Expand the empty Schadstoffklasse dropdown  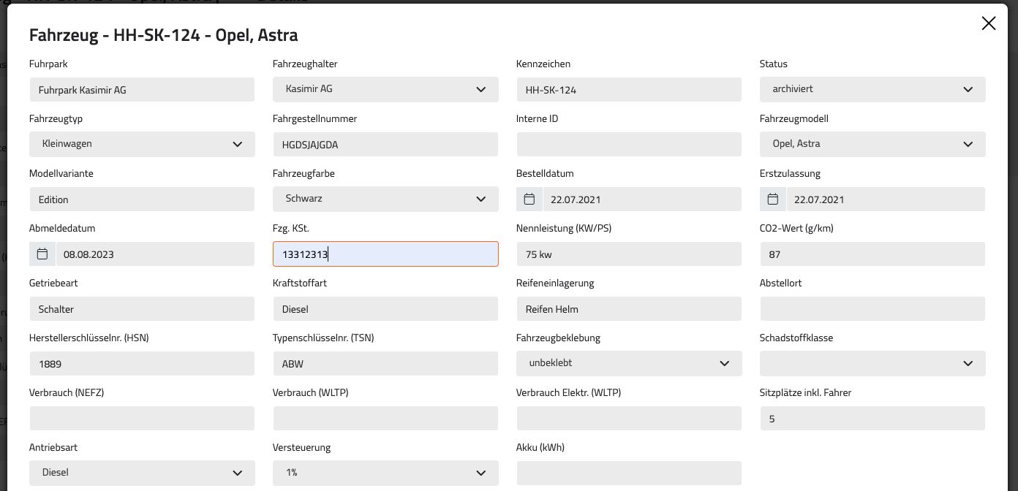tap(872, 363)
